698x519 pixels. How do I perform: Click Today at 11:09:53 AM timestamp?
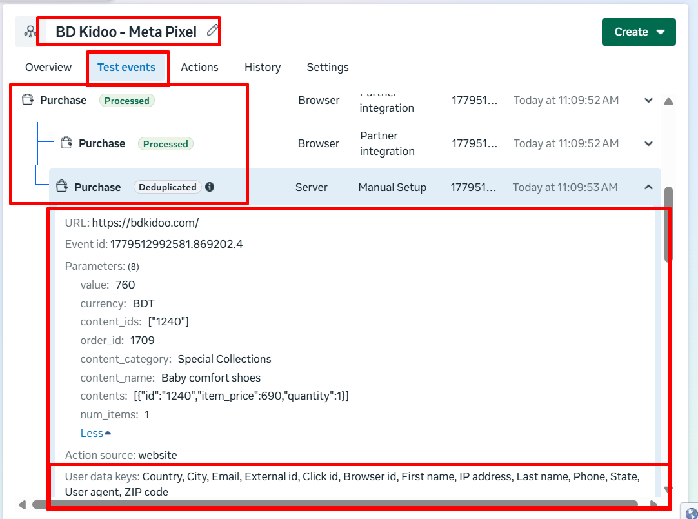point(565,187)
